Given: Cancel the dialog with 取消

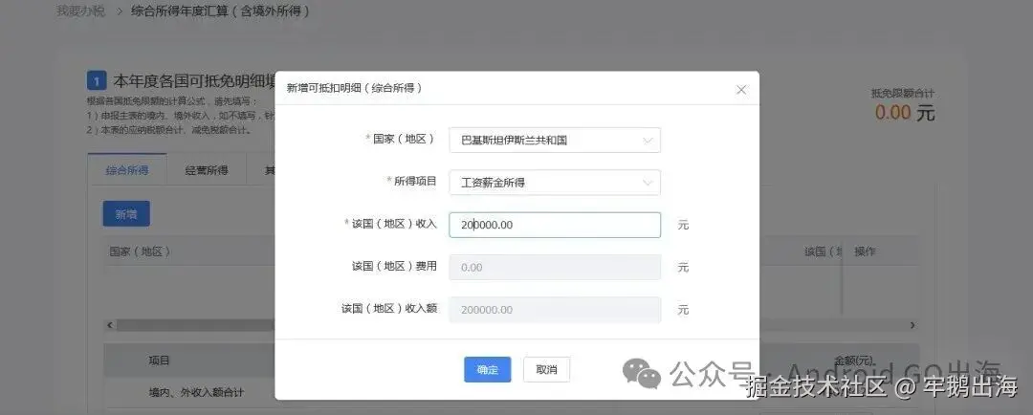Looking at the screenshot, I should tap(547, 369).
